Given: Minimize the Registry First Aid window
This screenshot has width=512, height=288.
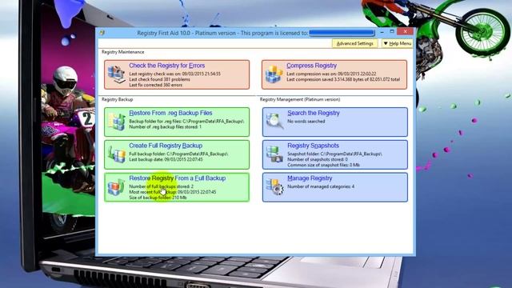Looking at the screenshot, I should click(x=382, y=32).
